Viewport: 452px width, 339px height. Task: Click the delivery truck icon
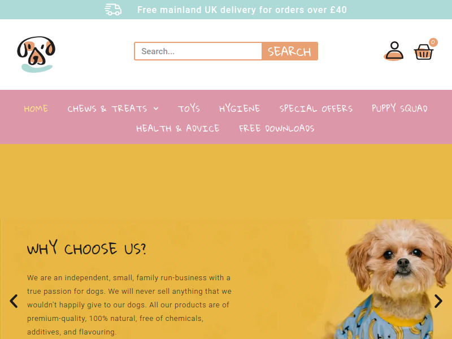click(x=113, y=10)
